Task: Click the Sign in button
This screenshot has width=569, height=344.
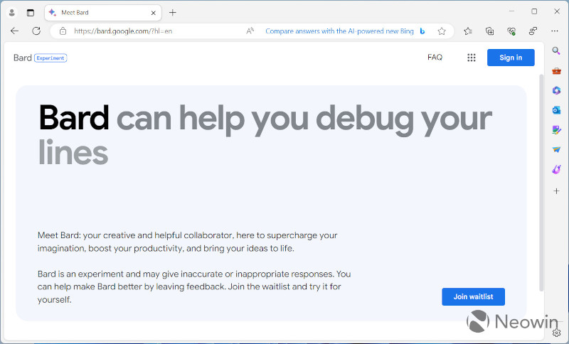Action: tap(511, 58)
